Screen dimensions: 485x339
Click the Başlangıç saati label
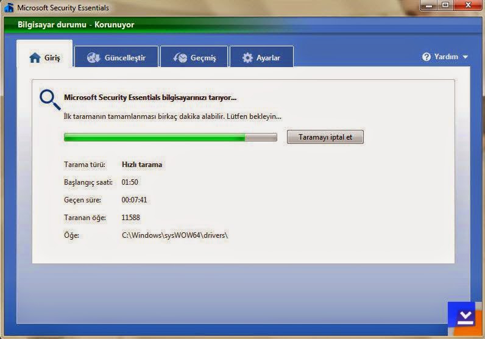tap(88, 182)
